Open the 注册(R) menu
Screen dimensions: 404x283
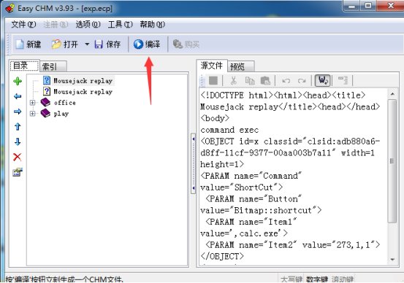click(56, 25)
